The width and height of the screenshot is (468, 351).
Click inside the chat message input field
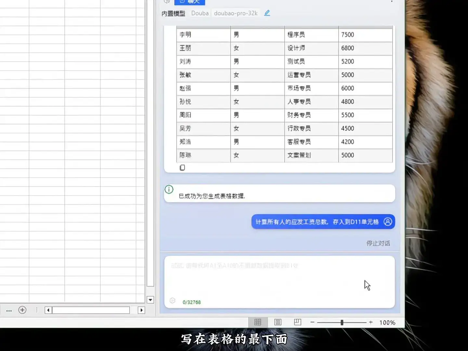[279, 279]
